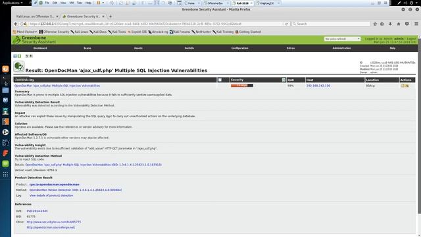Click the site identity lock icon
This screenshot has width=421, height=237.
coord(26,24)
